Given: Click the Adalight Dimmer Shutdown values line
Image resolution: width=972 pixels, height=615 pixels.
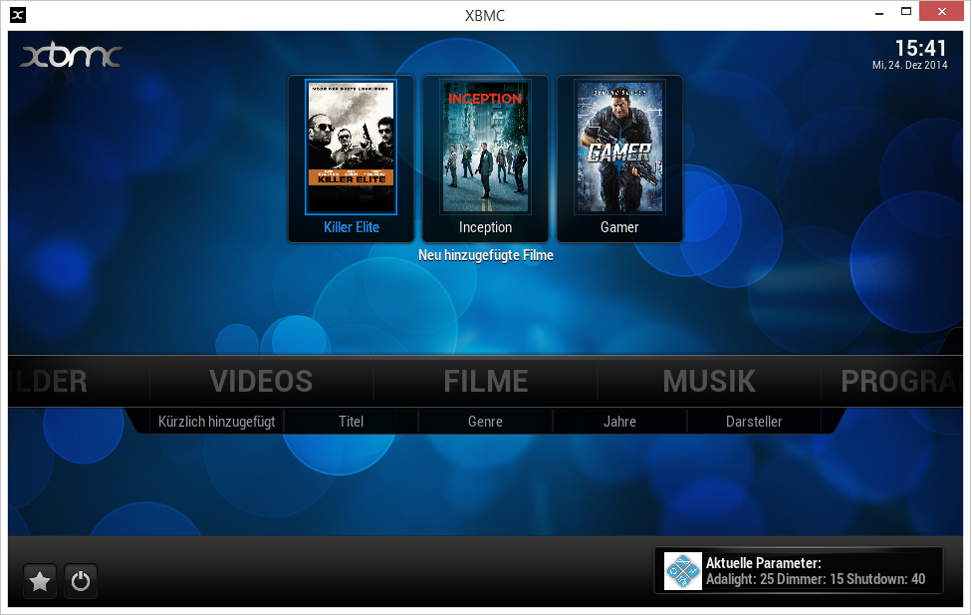Looking at the screenshot, I should 816,579.
